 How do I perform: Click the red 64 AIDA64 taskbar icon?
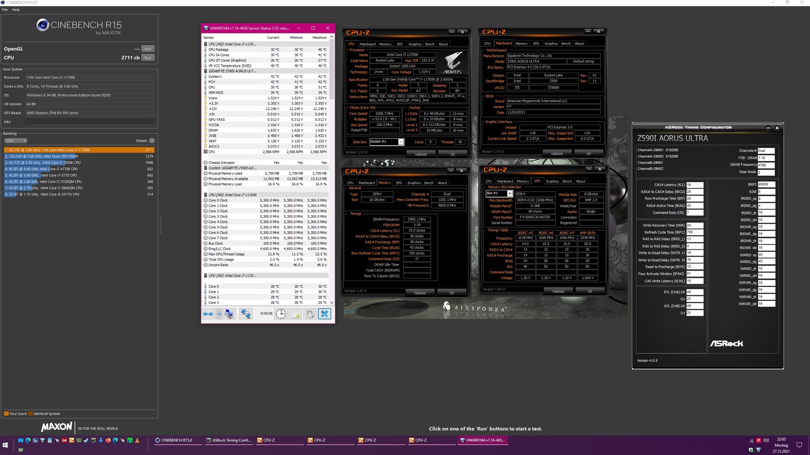(x=64, y=440)
